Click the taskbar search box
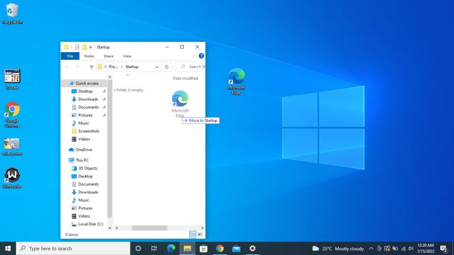The width and height of the screenshot is (454, 255). (x=73, y=248)
